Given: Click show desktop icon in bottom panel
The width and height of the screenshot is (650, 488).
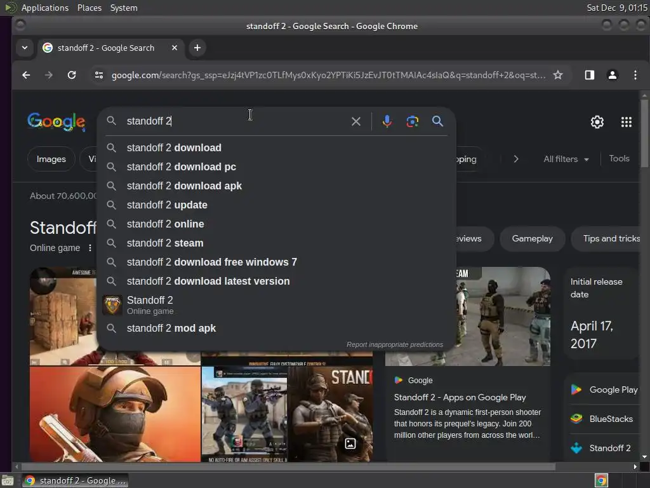Looking at the screenshot, I should [x=8, y=480].
